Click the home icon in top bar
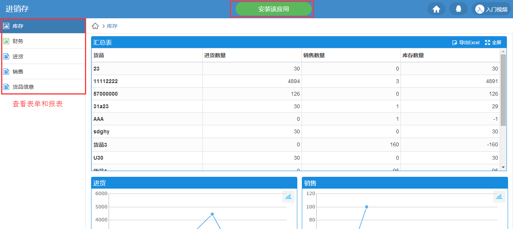The width and height of the screenshot is (513, 229). point(436,9)
